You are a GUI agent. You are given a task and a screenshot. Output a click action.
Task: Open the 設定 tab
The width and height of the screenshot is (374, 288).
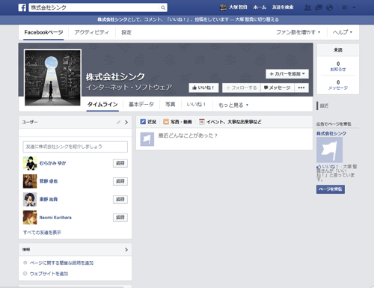(x=126, y=32)
